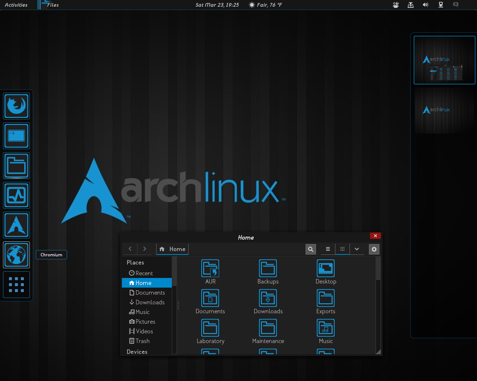Open Trash in Places sidebar
Screen dimensions: 477x381
147,341
